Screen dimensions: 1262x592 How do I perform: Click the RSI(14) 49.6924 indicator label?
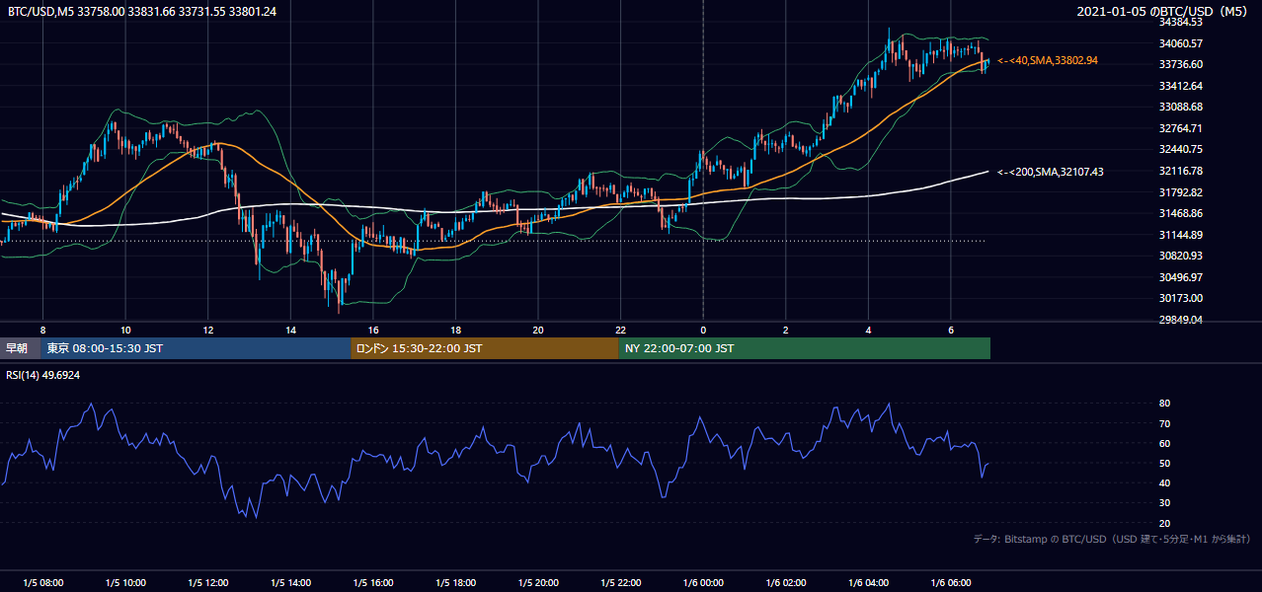[43, 375]
